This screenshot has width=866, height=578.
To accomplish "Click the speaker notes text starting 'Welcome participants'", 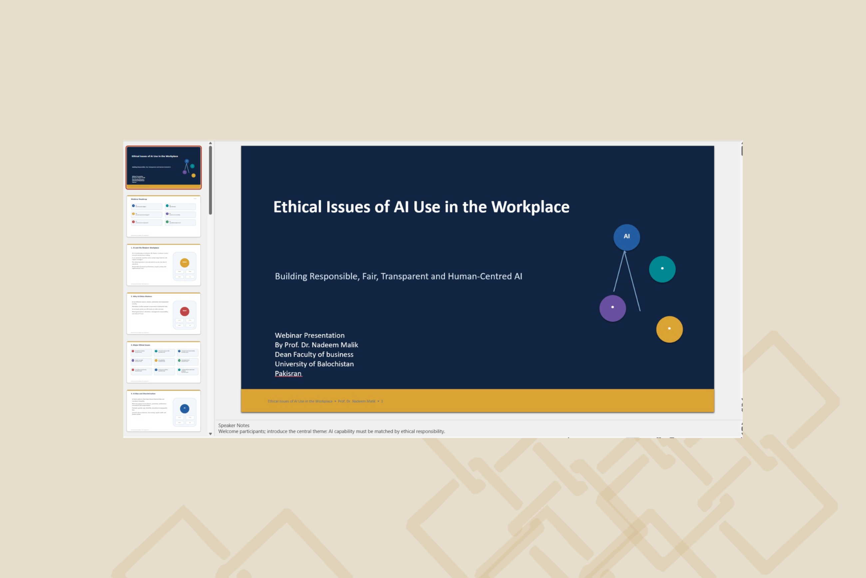I will point(331,431).
